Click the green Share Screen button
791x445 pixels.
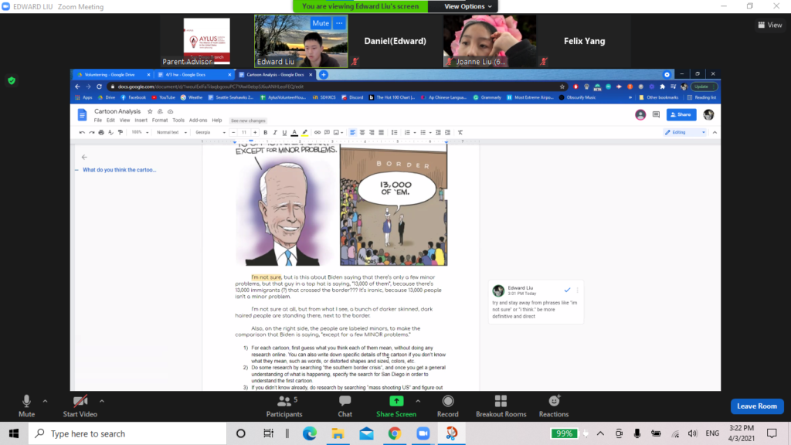point(396,406)
